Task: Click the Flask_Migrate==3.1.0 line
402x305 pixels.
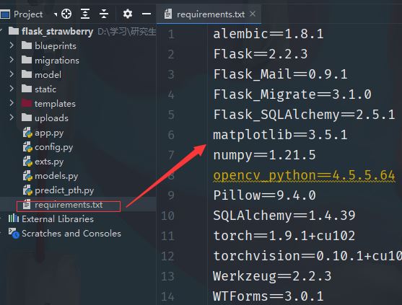Action: pyautogui.click(x=292, y=94)
